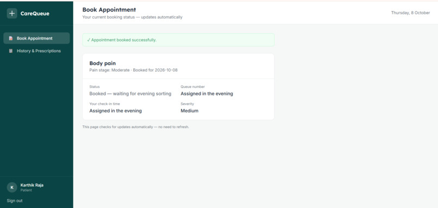Click the History & Prescriptions sidebar icon

pos(11,51)
